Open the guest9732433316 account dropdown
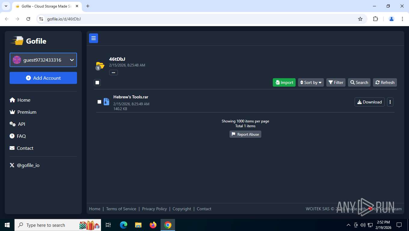The image size is (409, 231). pyautogui.click(x=43, y=60)
